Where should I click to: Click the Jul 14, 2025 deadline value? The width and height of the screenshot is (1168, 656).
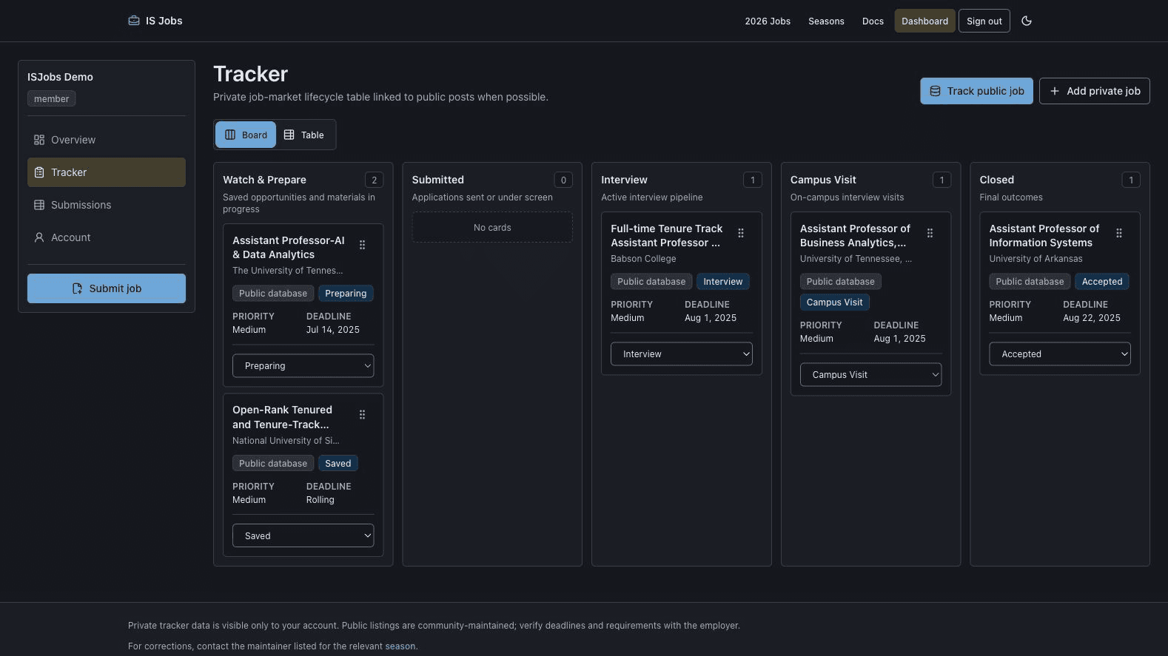333,330
